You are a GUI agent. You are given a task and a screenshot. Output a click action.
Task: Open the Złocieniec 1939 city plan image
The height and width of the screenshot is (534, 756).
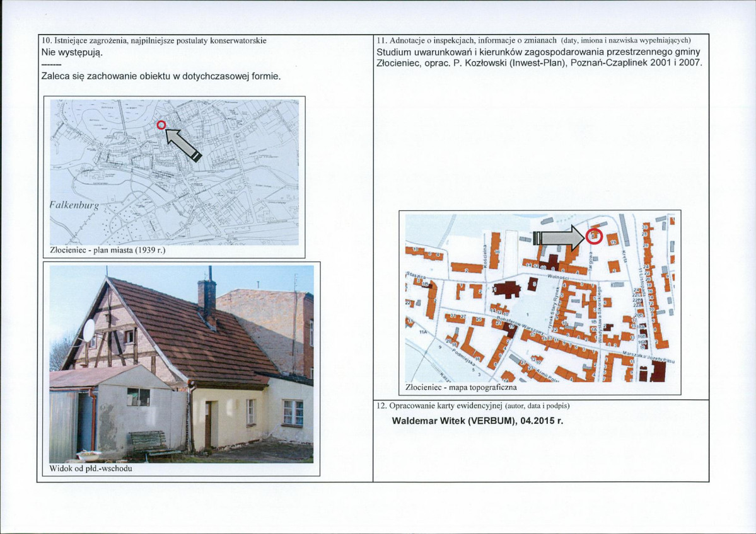tap(174, 172)
